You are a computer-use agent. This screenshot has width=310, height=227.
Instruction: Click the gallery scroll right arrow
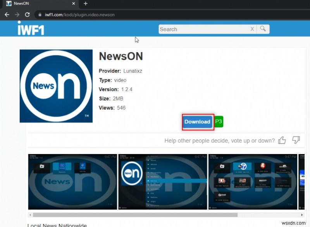[x=302, y=215]
